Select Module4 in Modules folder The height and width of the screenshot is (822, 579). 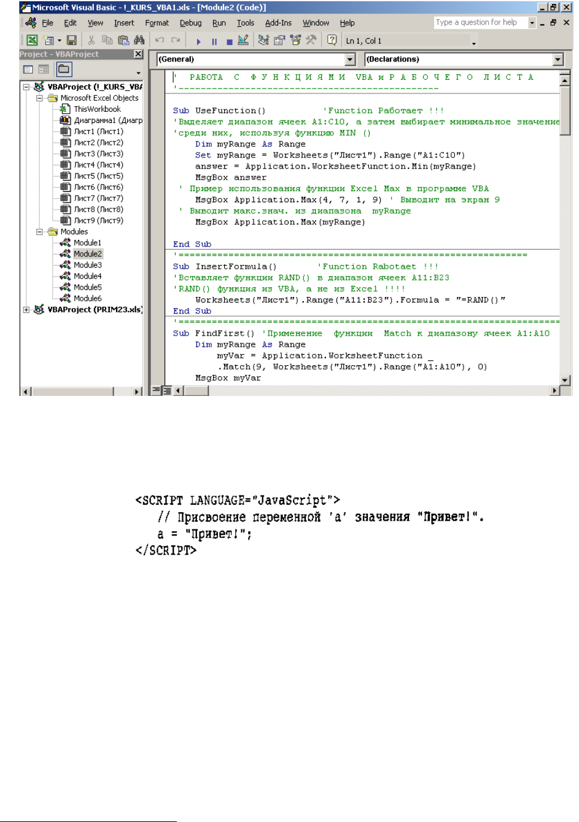pyautogui.click(x=87, y=276)
